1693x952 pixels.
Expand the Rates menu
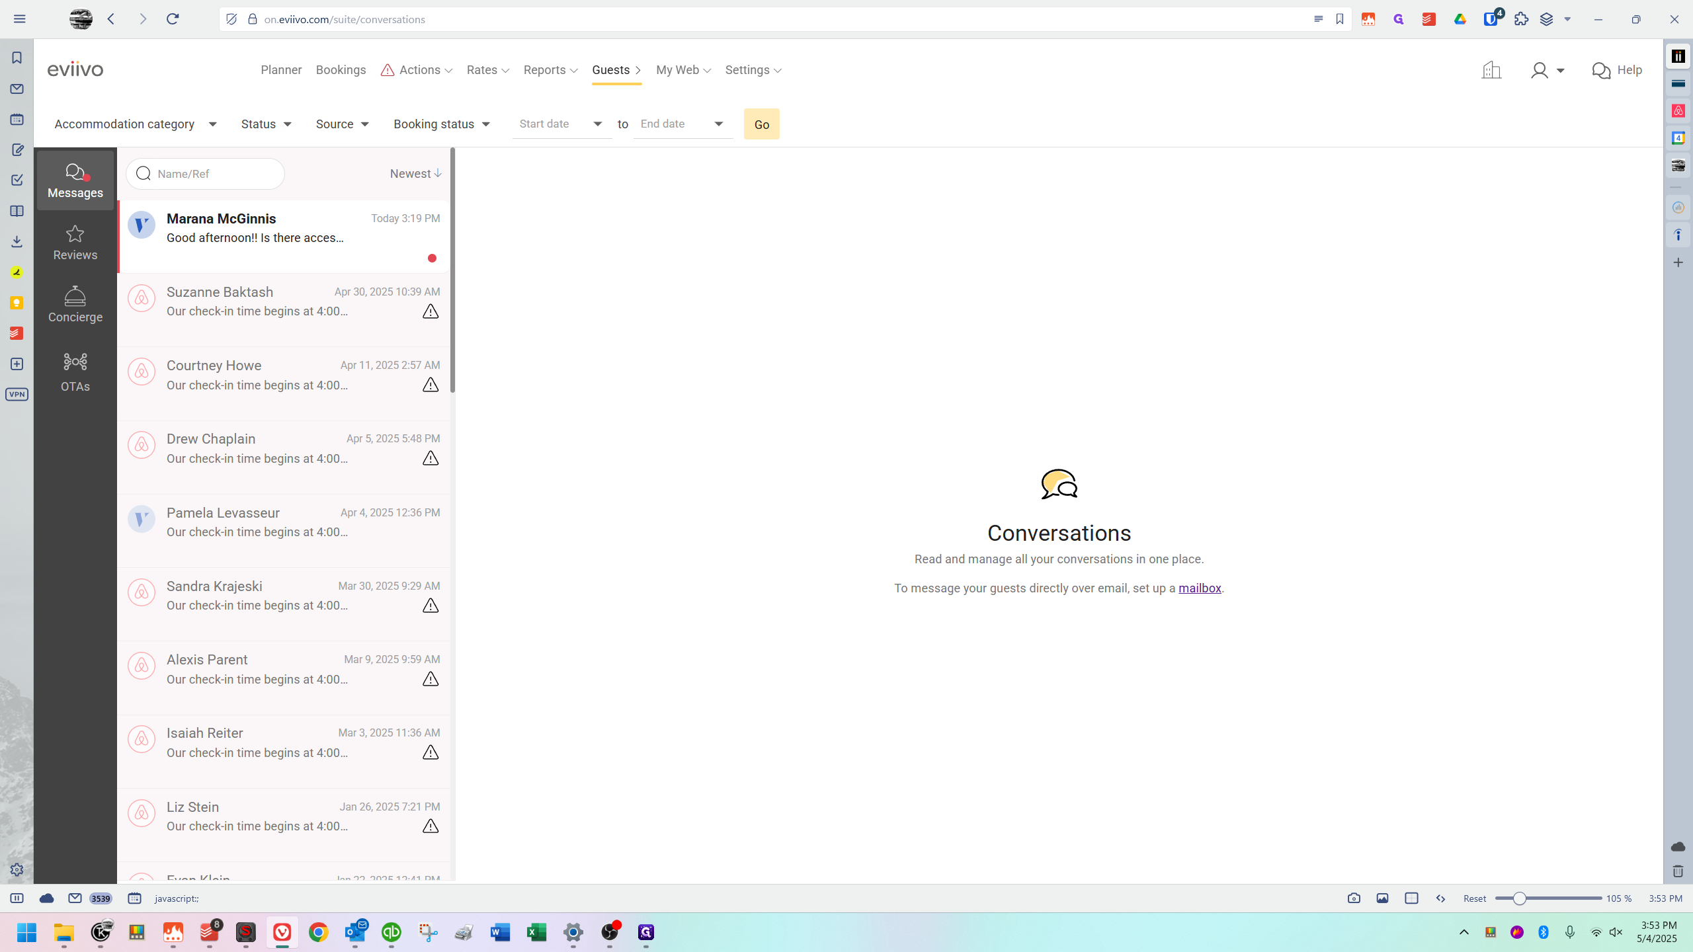488,70
